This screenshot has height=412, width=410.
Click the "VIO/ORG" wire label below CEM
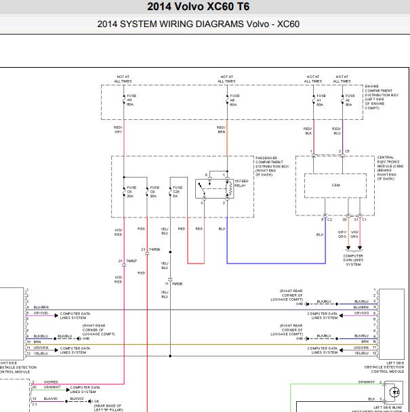click(x=354, y=234)
